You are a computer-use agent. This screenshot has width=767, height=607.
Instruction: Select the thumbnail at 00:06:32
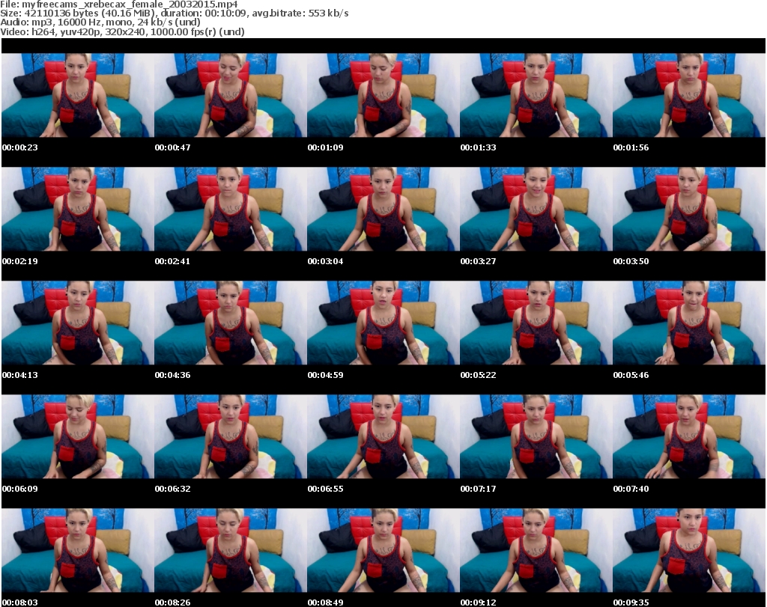[x=231, y=436]
